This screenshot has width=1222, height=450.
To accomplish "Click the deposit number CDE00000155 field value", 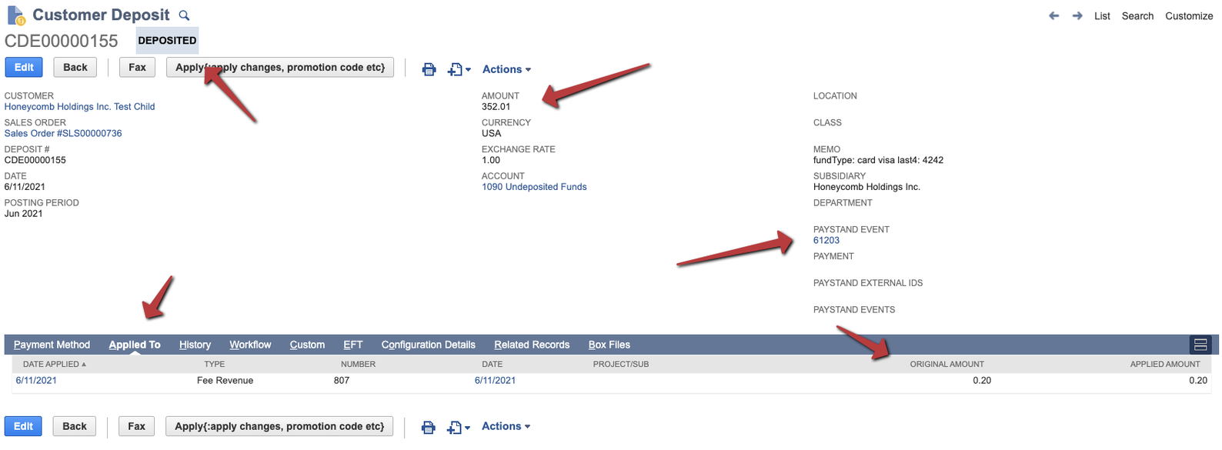I will [x=35, y=160].
